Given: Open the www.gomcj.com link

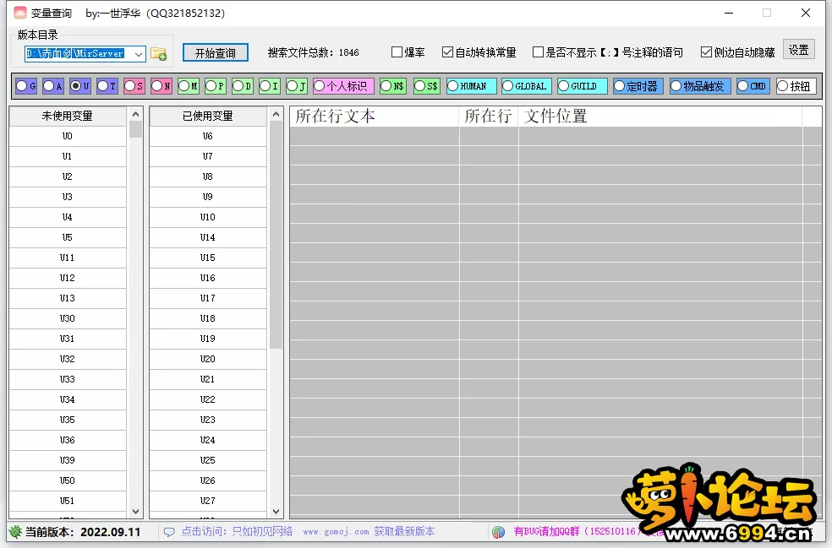Looking at the screenshot, I should click(x=336, y=532).
